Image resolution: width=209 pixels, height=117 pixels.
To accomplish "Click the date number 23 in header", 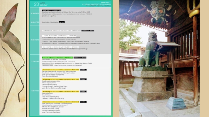I will click(36, 4).
